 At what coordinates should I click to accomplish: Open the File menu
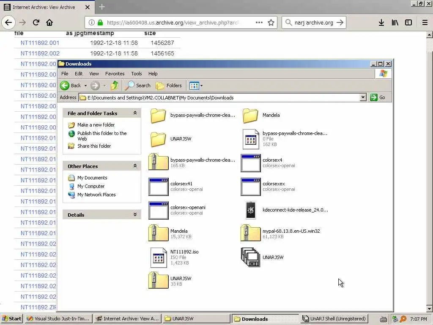click(65, 74)
